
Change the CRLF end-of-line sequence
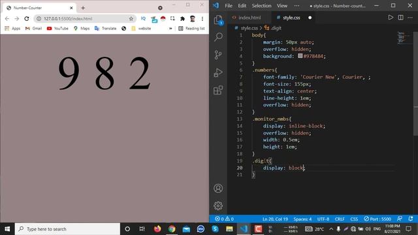pos(340,219)
